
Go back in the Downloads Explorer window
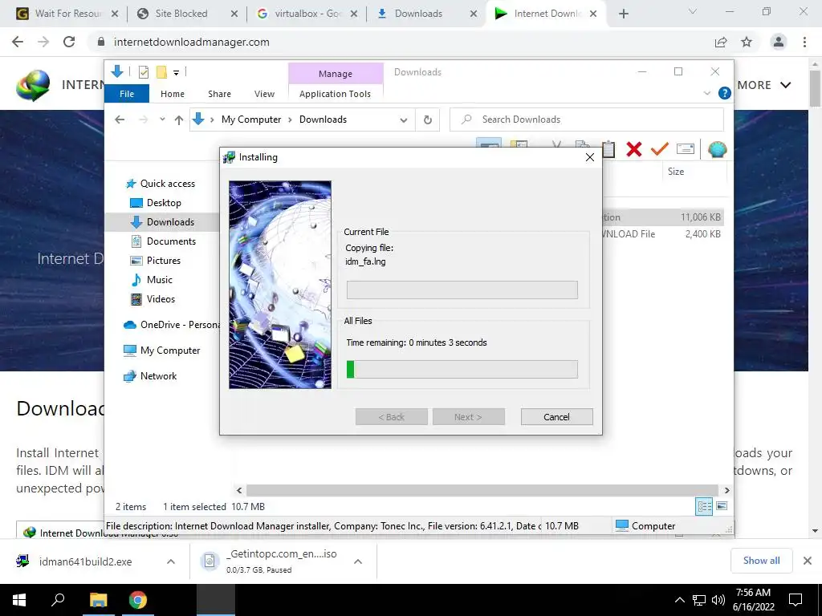120,120
